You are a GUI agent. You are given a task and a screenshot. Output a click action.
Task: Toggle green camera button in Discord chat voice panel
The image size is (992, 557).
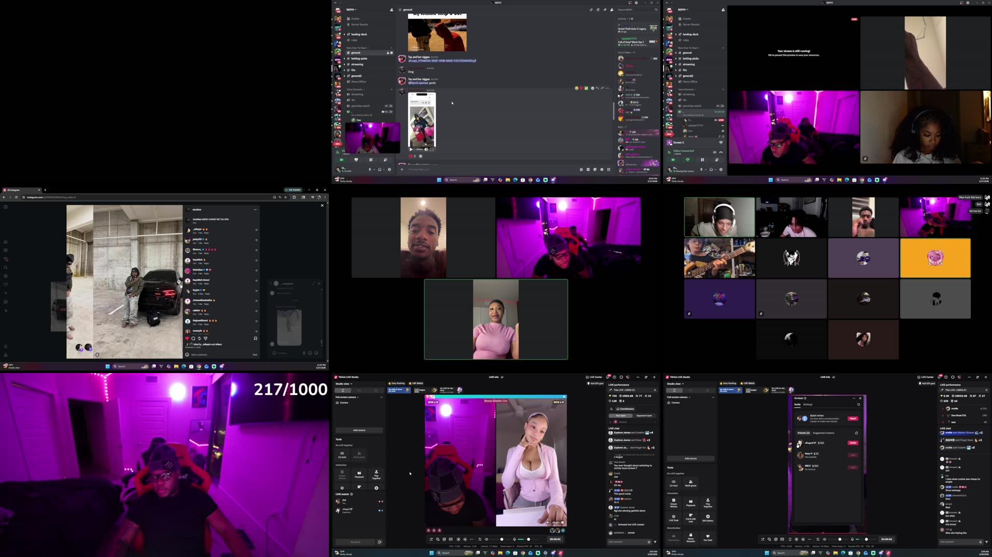341,160
